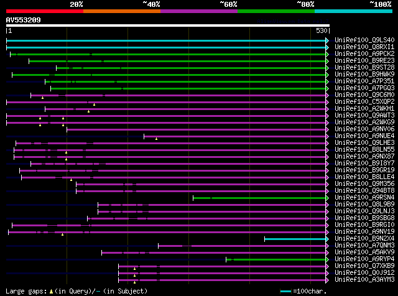Click the yellow gap marker under UniRef100_B8LLE4 bar
The image size is (398, 296).
(71, 180)
